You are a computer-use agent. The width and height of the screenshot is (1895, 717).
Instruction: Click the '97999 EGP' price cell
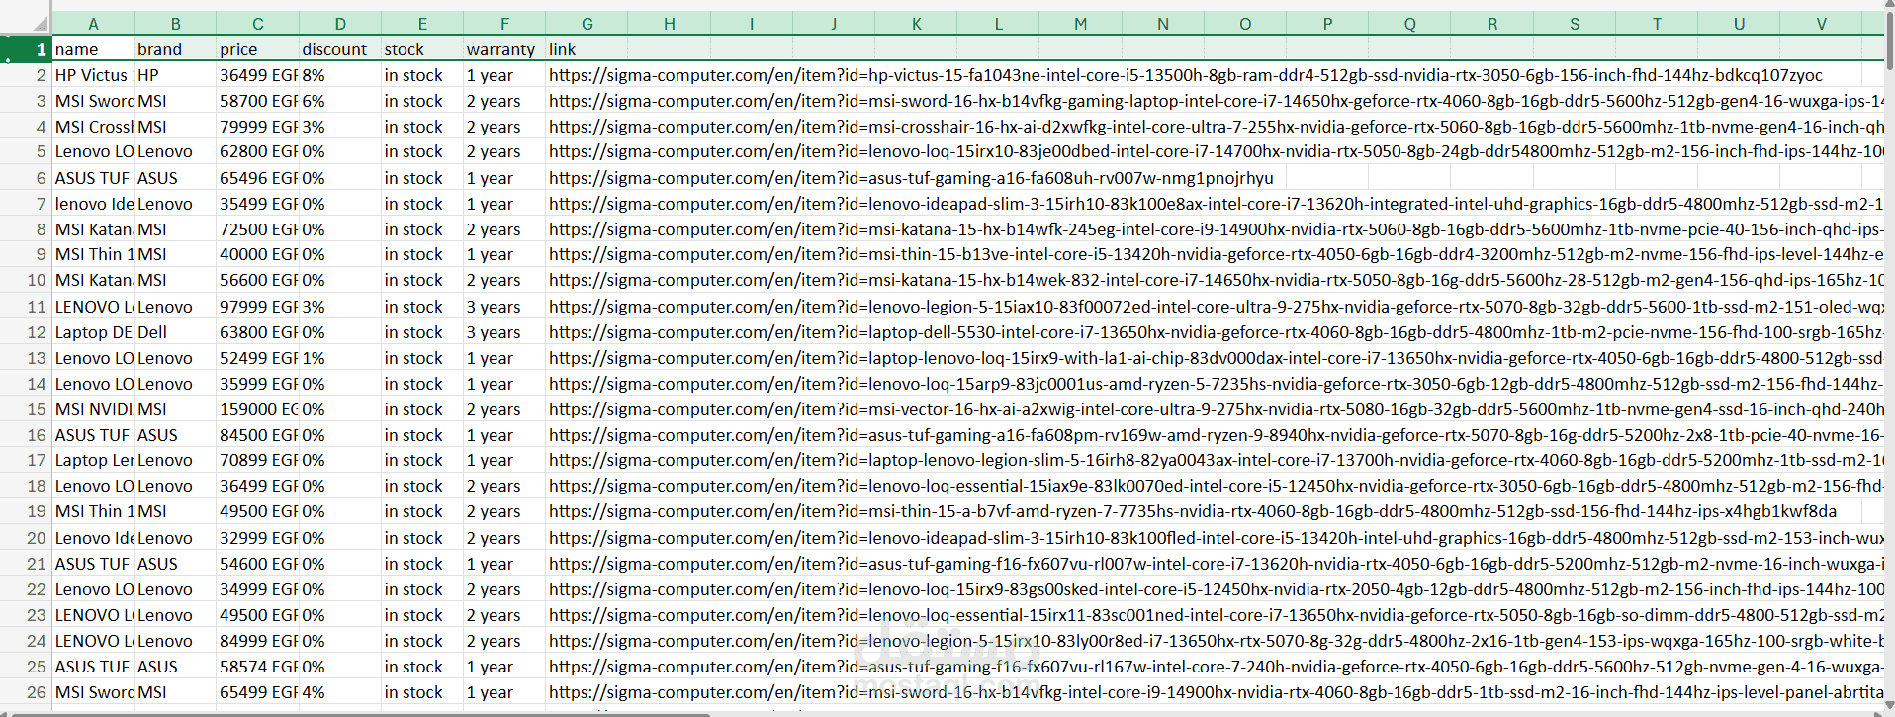pos(258,307)
